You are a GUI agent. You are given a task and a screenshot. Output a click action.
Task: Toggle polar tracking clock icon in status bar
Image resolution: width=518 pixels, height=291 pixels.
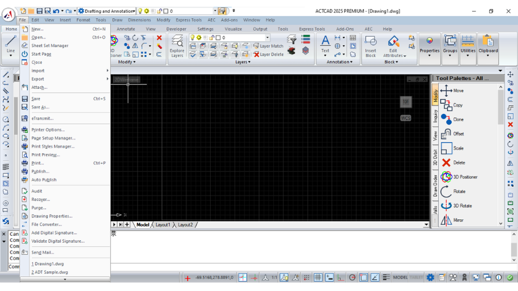(x=352, y=278)
